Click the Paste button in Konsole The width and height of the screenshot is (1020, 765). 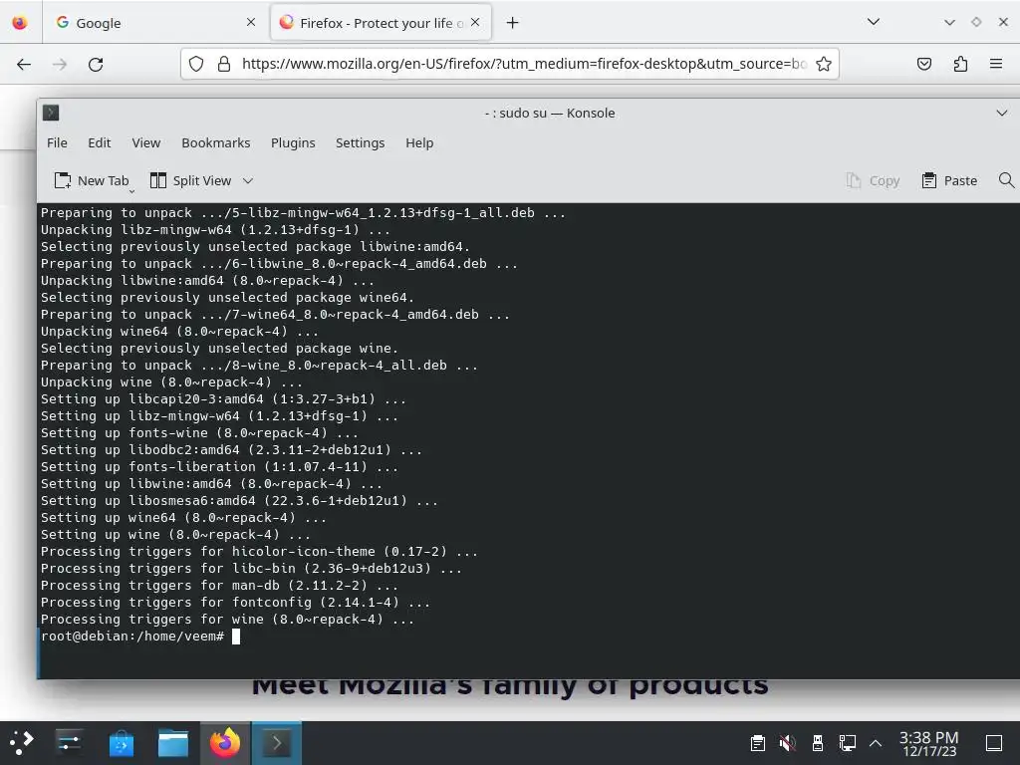[x=949, y=181]
